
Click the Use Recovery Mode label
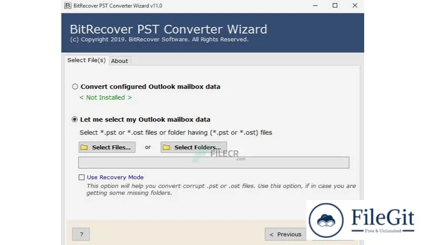point(115,177)
